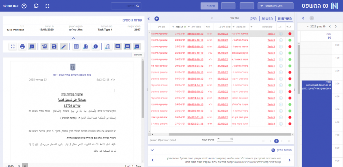Viewport: 343px width, 167px height.
Task: Click the grey plus button above the calendar
Action: 312,18
